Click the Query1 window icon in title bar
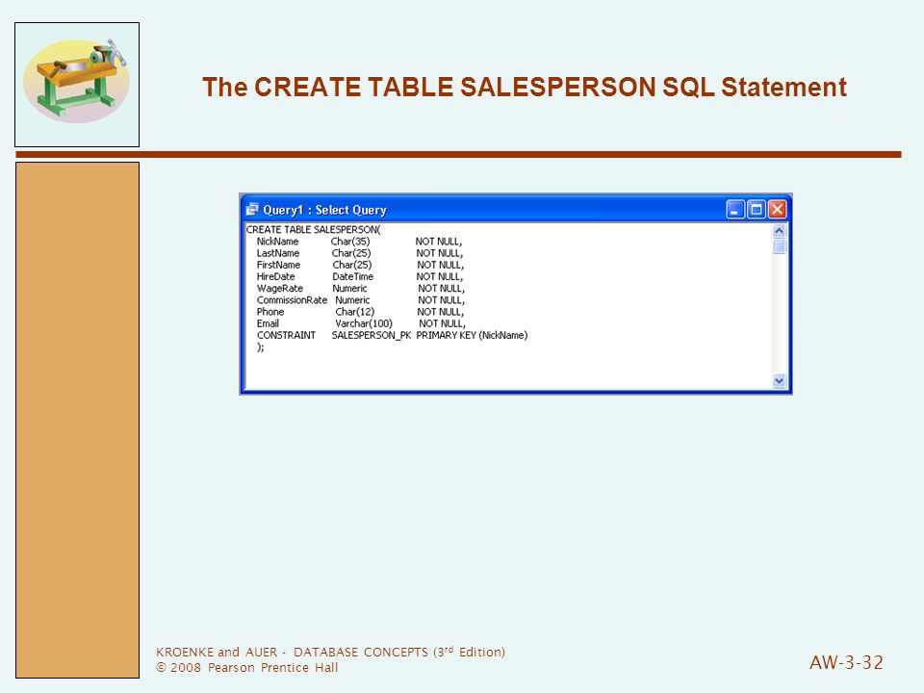The width and height of the screenshot is (924, 693). pyautogui.click(x=252, y=209)
